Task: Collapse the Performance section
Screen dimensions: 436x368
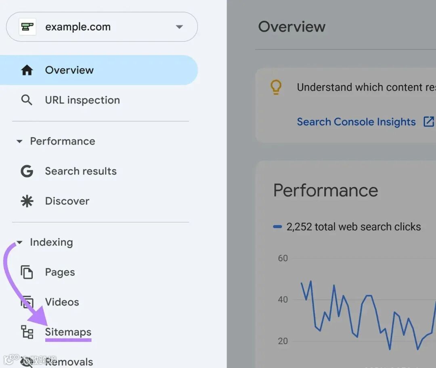Action: 19,141
